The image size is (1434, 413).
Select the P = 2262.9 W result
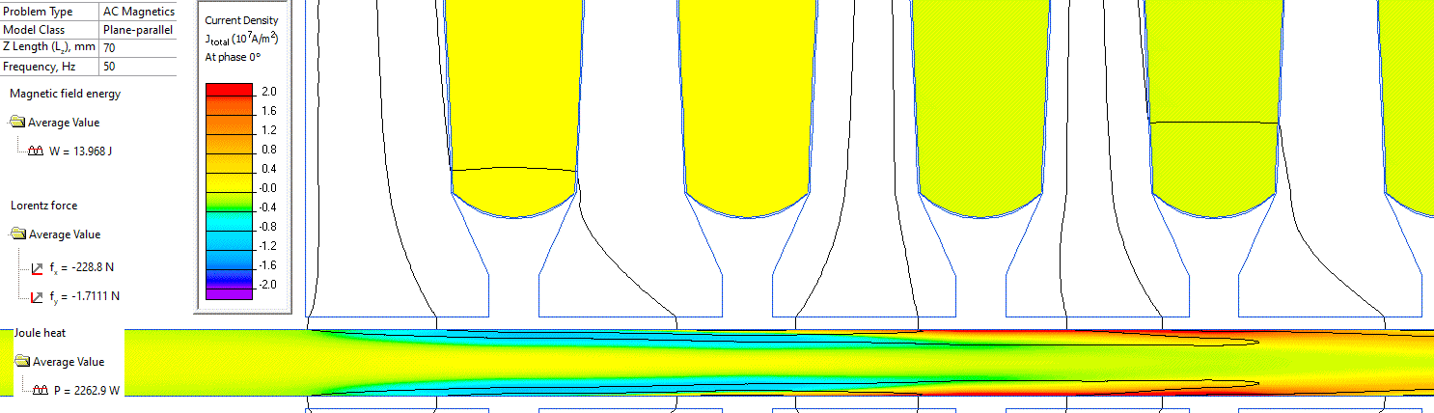pos(89,391)
